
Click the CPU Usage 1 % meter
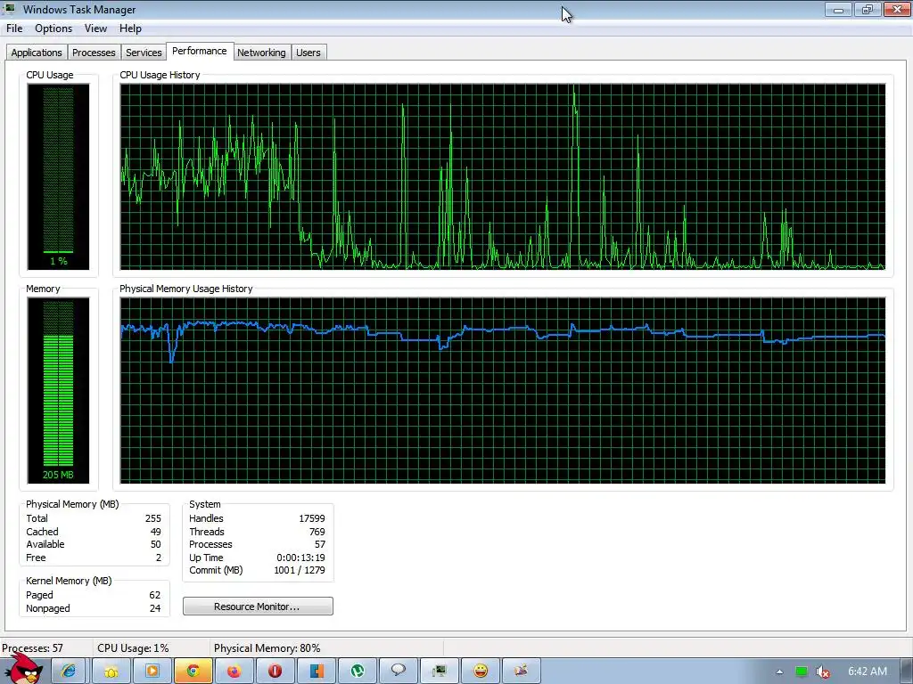(58, 177)
